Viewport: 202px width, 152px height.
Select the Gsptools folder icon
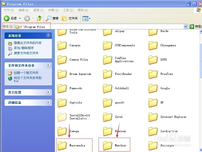point(62,103)
